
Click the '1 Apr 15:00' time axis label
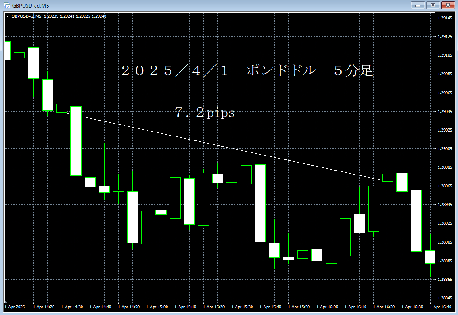(x=157, y=307)
